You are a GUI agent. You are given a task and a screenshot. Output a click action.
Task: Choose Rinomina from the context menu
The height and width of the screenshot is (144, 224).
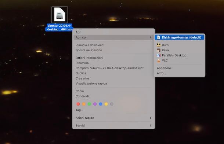click(113, 63)
